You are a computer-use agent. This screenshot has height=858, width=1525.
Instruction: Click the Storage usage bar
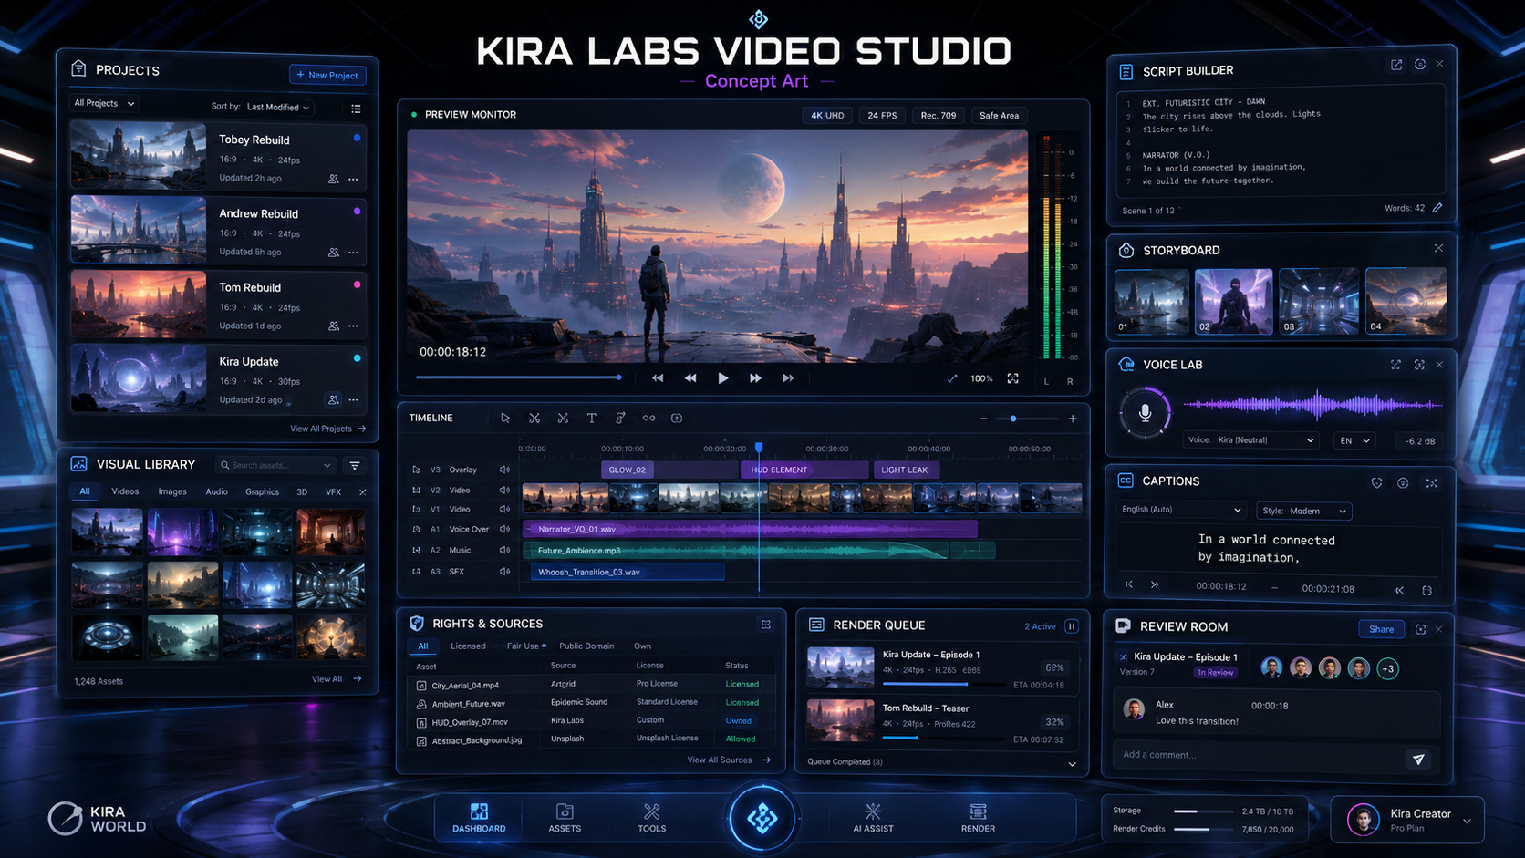tap(1205, 811)
